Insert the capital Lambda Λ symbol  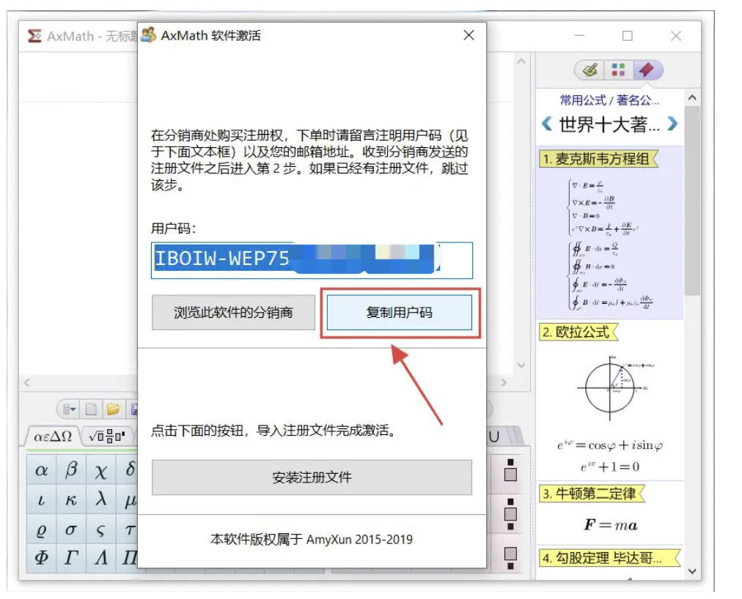click(100, 558)
